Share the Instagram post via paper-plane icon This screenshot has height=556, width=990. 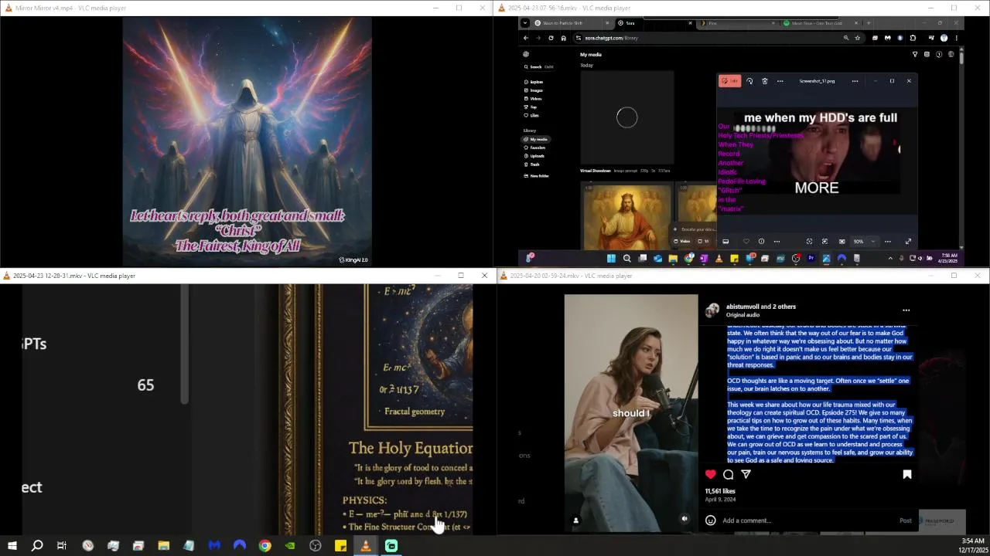[x=746, y=474]
